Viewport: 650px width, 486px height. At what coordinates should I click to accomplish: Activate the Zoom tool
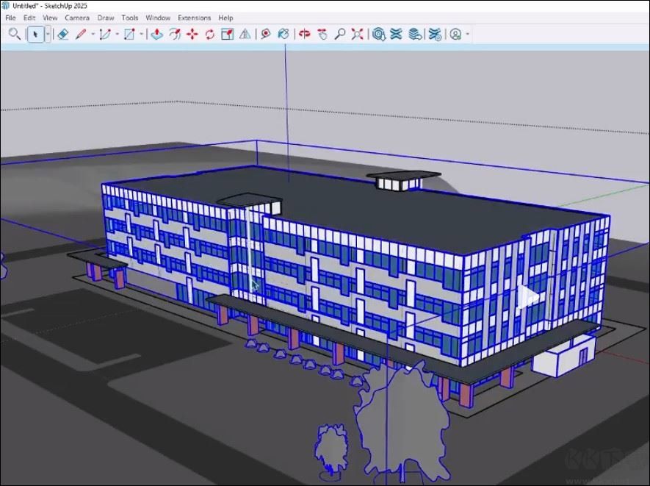click(340, 34)
